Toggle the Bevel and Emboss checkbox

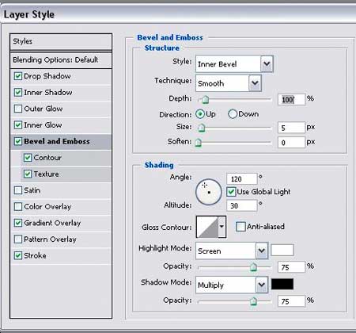[18, 141]
